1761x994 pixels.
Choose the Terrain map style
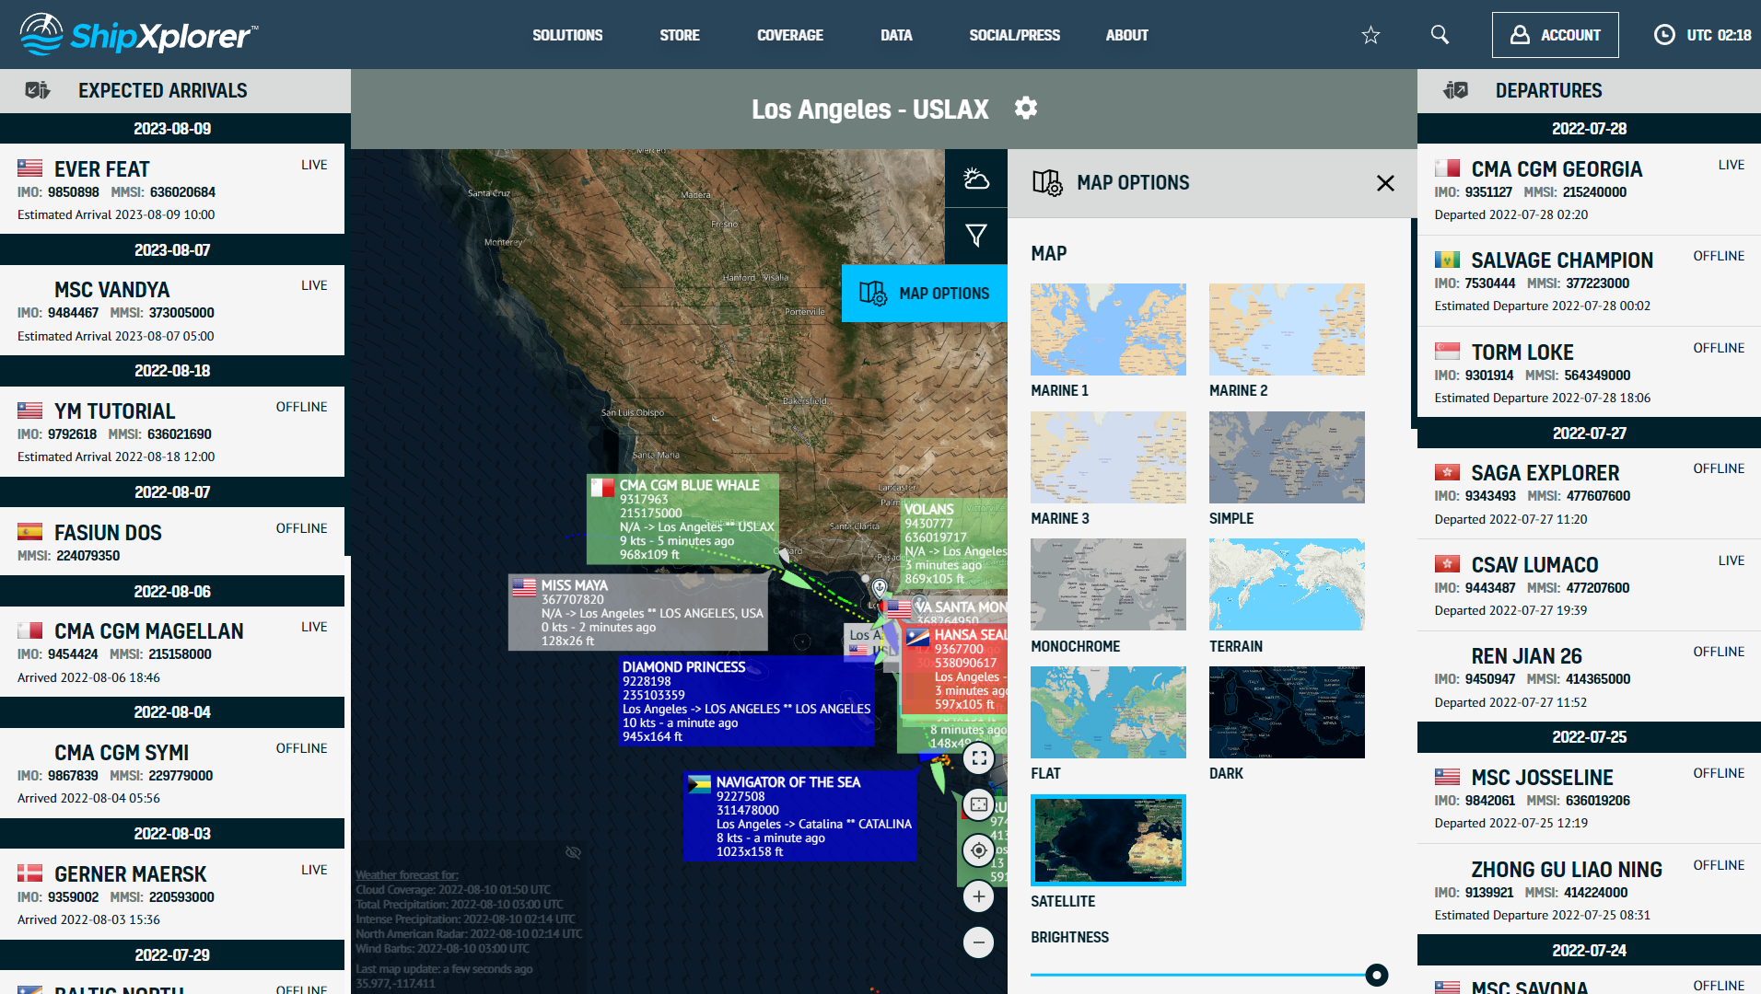[x=1286, y=584]
